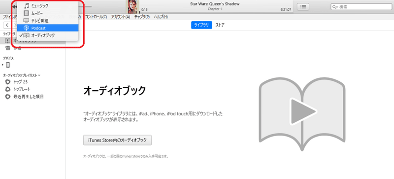The image size is (394, 179).
Task: Open the コントロール(C) menu
Action: click(x=96, y=17)
